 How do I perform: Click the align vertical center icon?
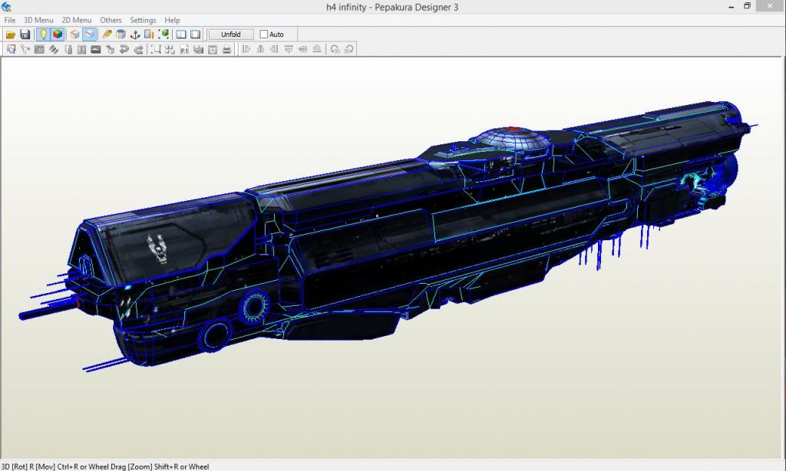click(x=302, y=49)
